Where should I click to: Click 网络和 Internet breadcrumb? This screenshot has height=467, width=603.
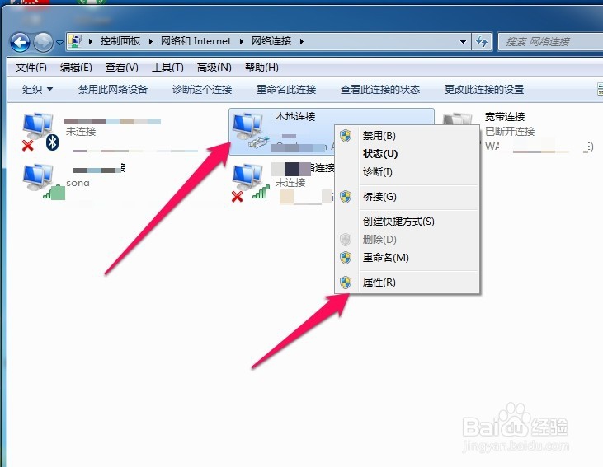(x=196, y=41)
